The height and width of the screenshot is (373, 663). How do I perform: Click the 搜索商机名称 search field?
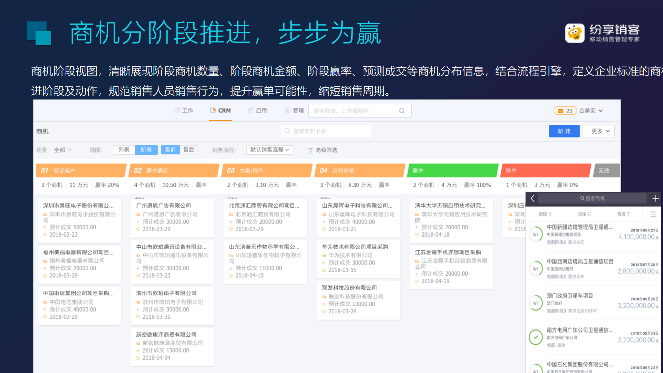pyautogui.click(x=326, y=131)
